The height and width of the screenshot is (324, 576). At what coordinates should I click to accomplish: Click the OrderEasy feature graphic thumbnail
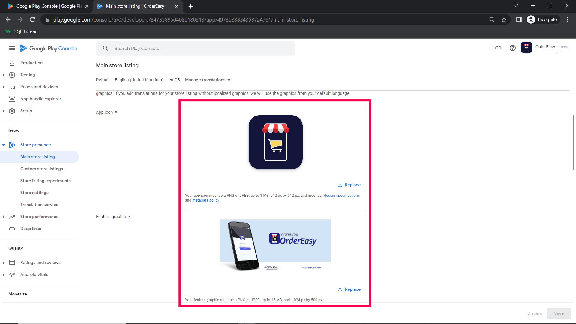(275, 246)
